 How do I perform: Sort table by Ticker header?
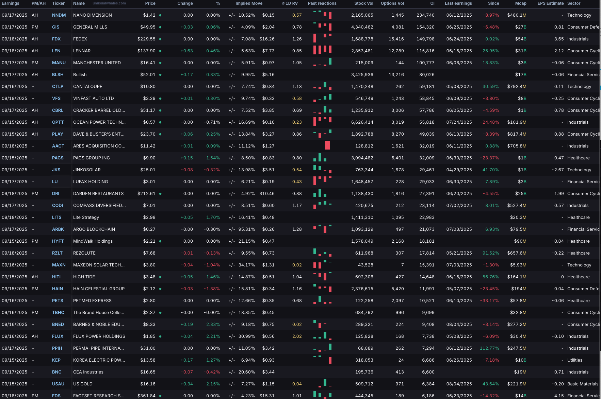[x=58, y=3]
